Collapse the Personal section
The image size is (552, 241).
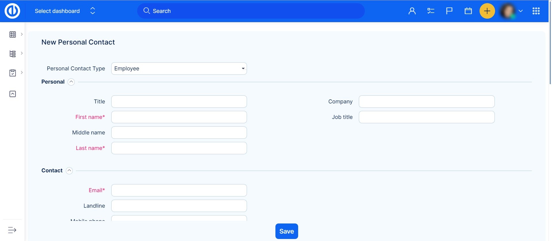pyautogui.click(x=71, y=82)
